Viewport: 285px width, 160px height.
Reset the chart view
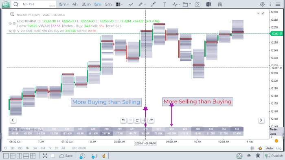(x=137, y=120)
